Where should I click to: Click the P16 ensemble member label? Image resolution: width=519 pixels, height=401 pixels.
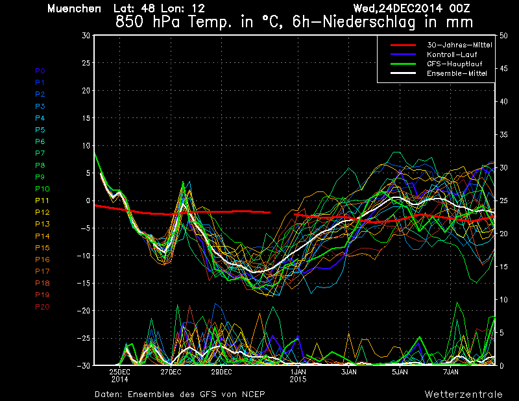tap(42, 260)
